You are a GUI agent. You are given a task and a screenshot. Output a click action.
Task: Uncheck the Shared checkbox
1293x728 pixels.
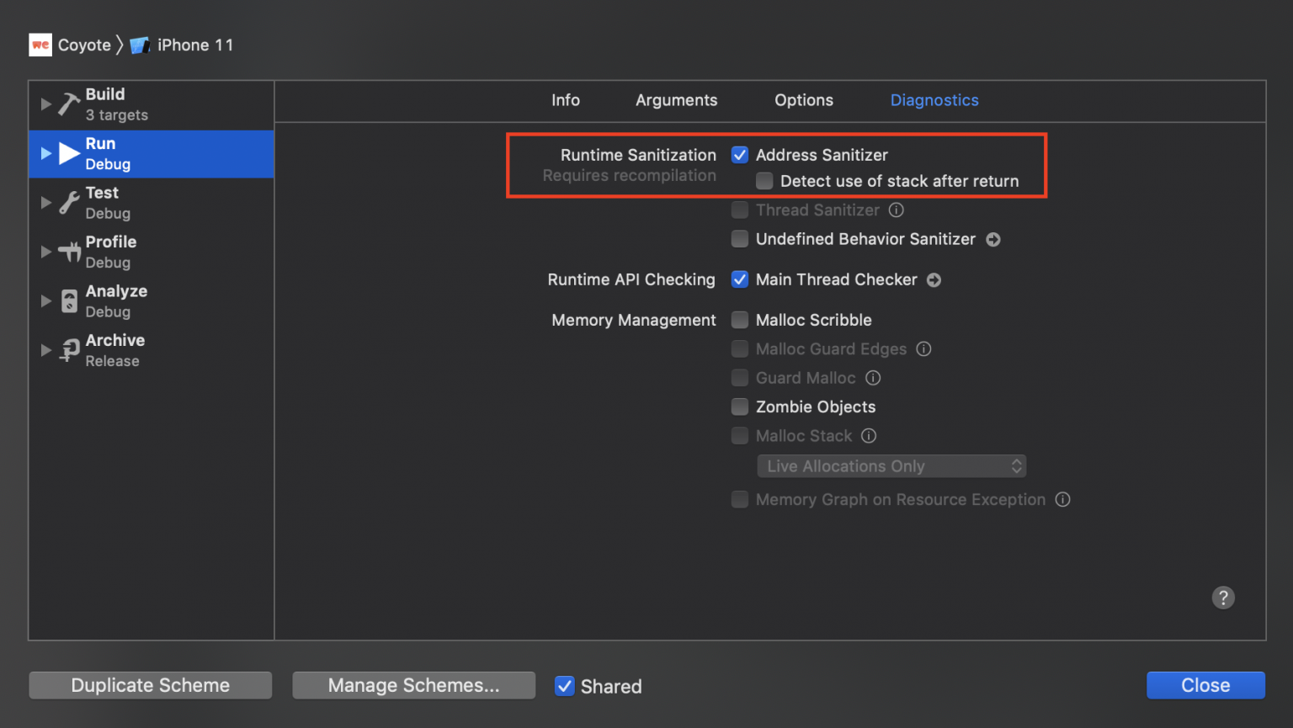pos(564,686)
